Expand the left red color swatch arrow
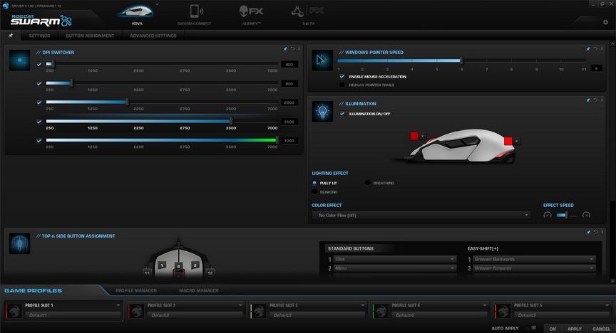 click(x=423, y=136)
